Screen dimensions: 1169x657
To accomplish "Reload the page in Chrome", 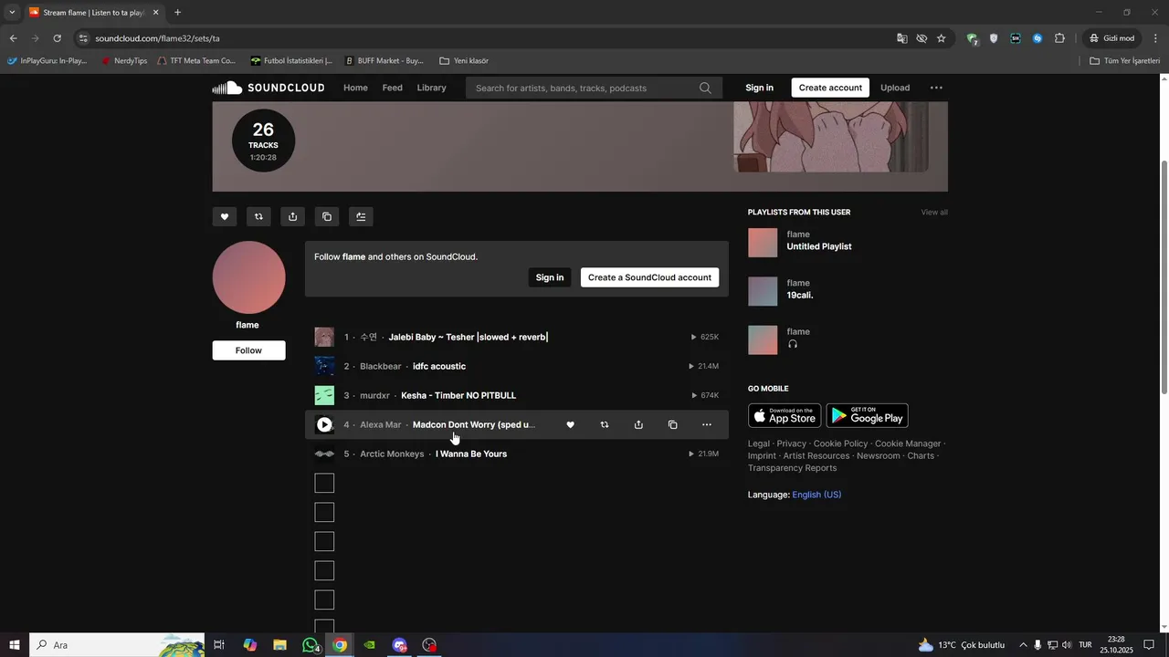I will click(57, 38).
